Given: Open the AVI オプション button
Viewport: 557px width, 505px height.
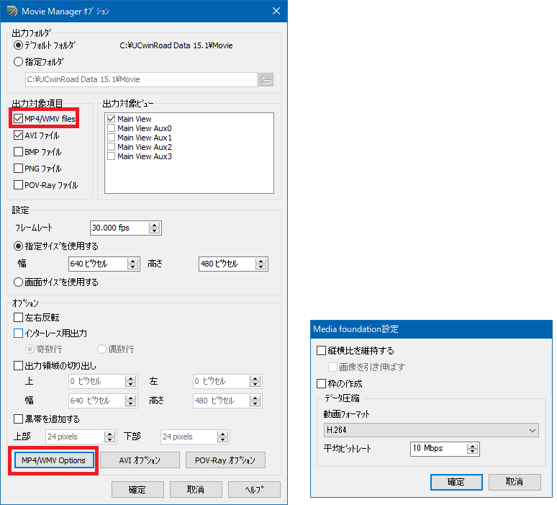Looking at the screenshot, I should [x=140, y=460].
